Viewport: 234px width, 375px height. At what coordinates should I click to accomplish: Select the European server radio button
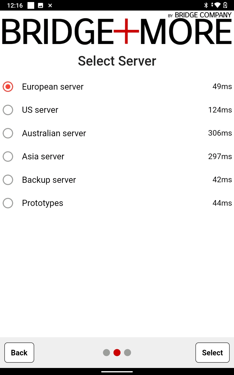tap(8, 87)
